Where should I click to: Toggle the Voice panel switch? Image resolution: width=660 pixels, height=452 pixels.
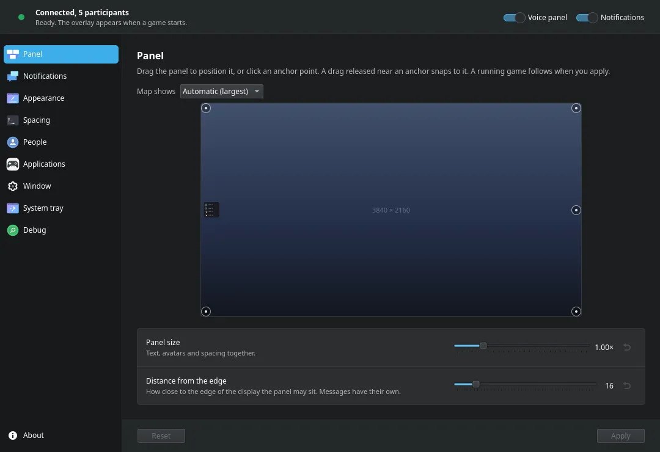point(514,18)
